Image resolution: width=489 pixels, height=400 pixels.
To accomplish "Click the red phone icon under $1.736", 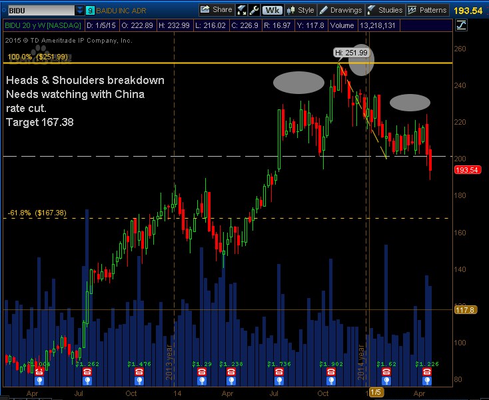I will 279,372.
